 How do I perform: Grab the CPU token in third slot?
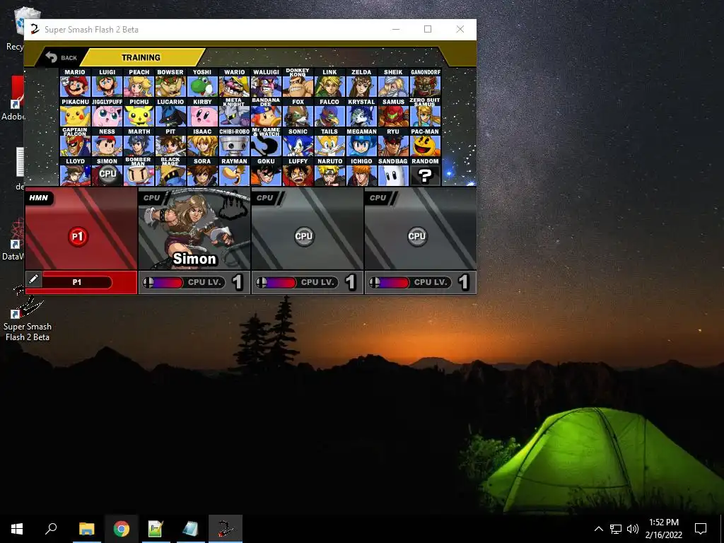(x=304, y=236)
